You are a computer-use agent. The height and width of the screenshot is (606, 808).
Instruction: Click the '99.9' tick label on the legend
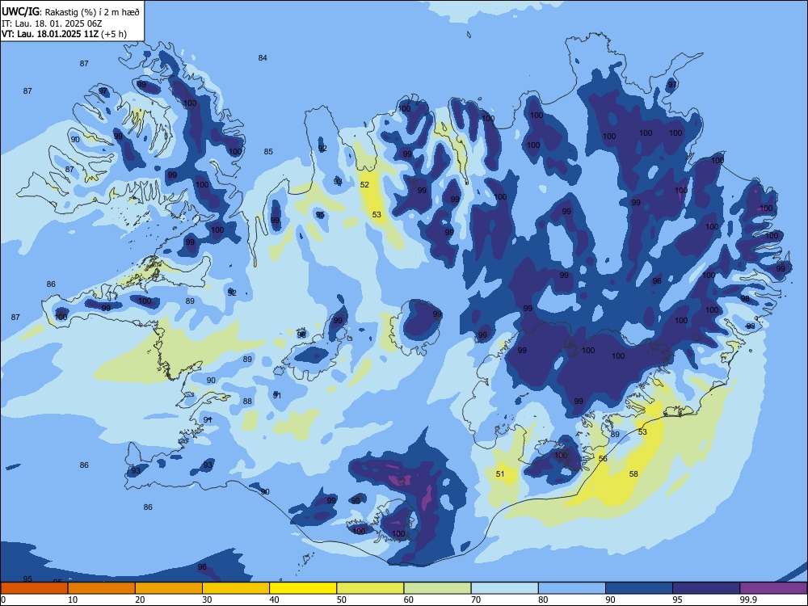[748, 600]
